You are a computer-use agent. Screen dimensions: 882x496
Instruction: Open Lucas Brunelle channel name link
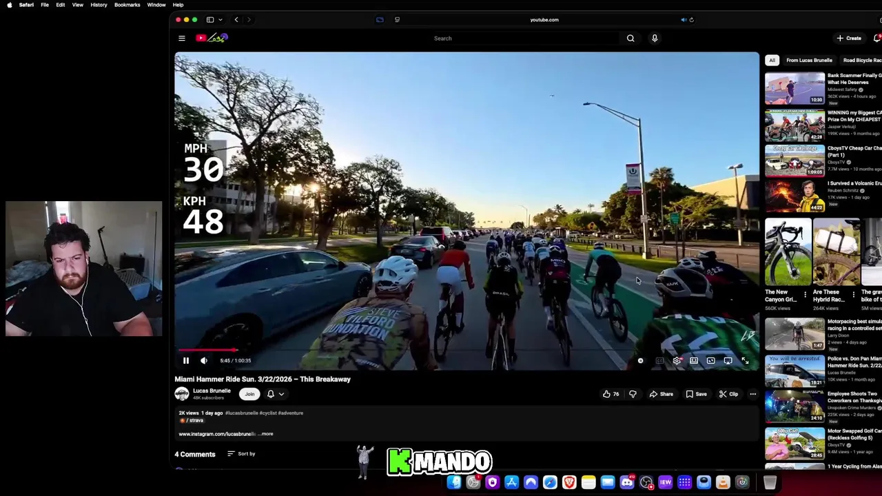pos(212,391)
